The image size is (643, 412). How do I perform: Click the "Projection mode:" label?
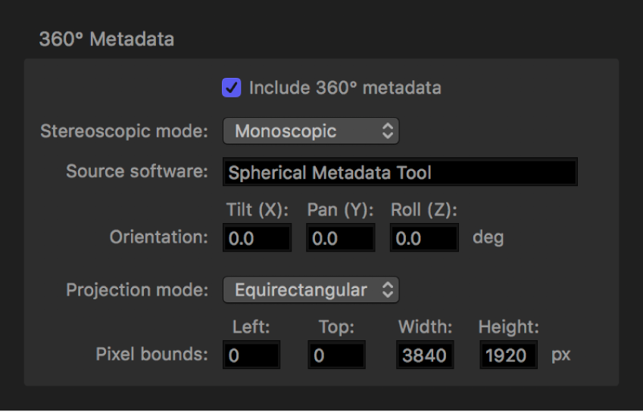click(137, 290)
